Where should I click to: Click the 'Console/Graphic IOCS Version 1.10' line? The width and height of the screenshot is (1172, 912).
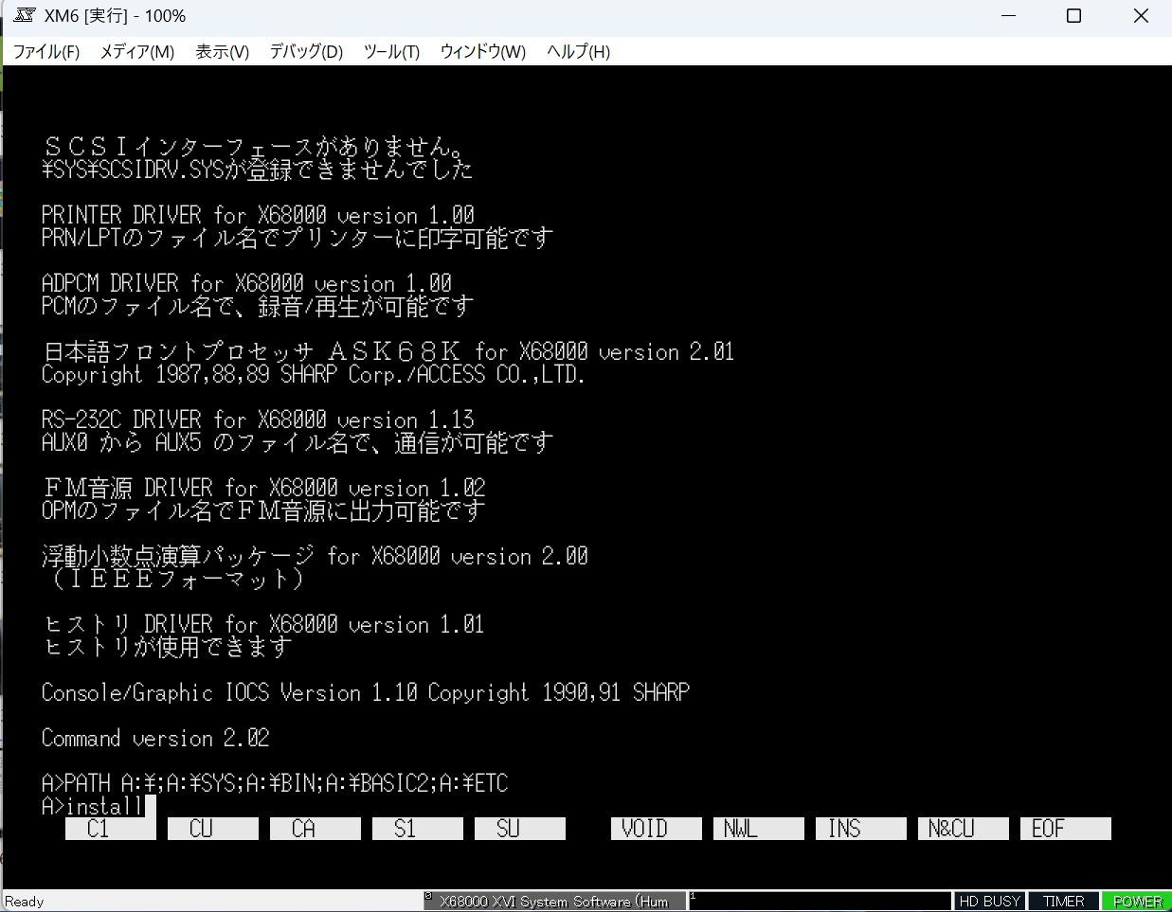(x=366, y=692)
